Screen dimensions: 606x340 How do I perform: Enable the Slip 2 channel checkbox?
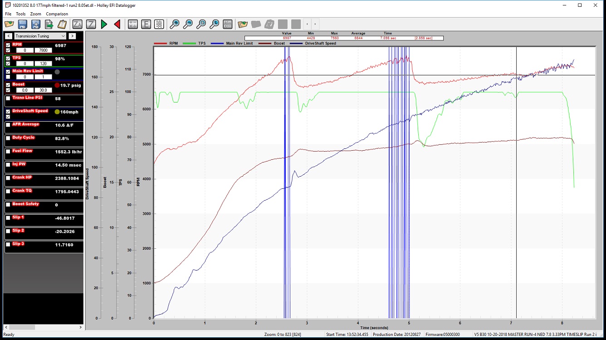[8, 231]
